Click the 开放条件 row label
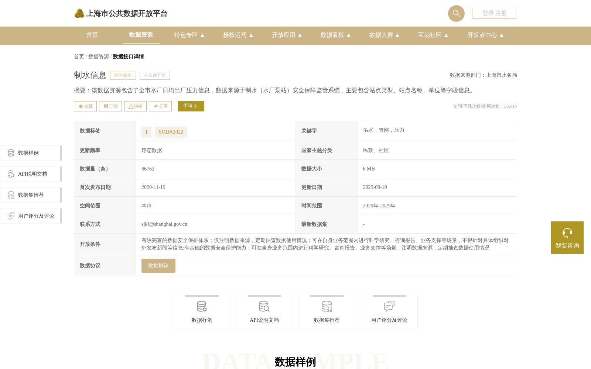Screen dimensions: 591x369 click(90, 244)
